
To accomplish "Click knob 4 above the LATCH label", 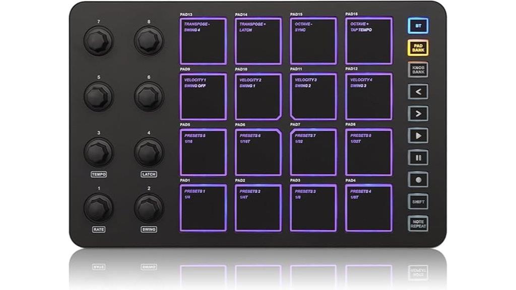I will [149, 152].
